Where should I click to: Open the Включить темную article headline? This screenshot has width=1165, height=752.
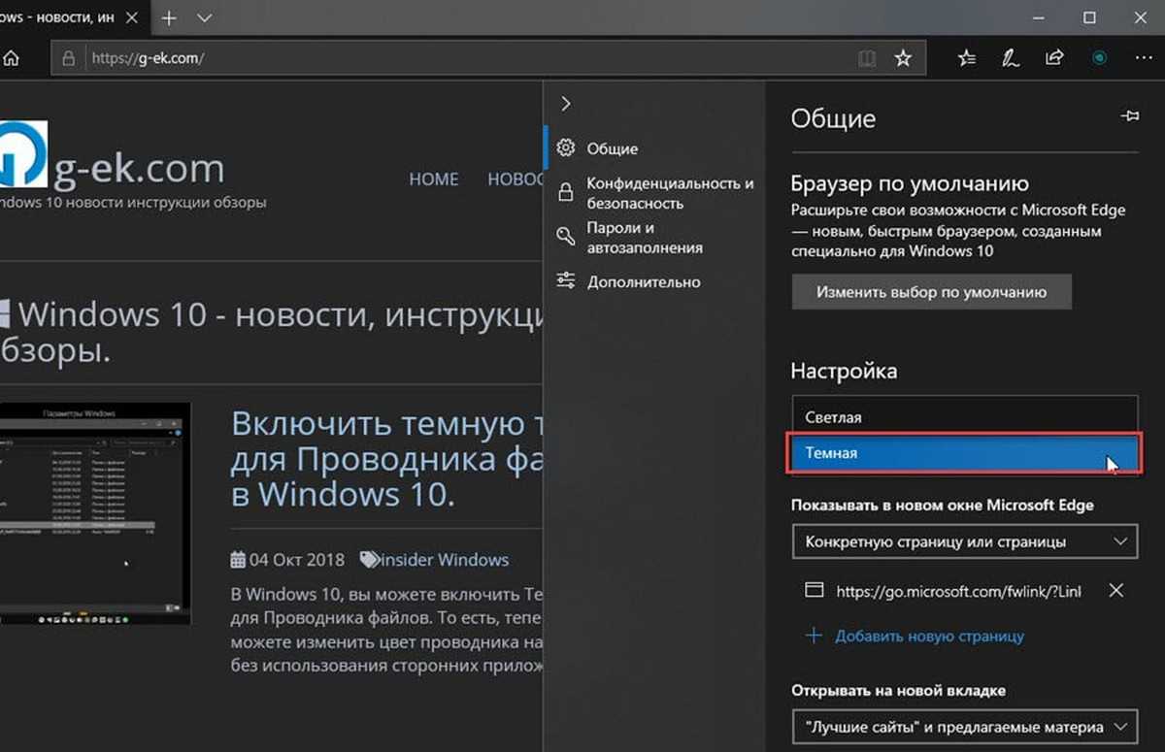coord(386,459)
